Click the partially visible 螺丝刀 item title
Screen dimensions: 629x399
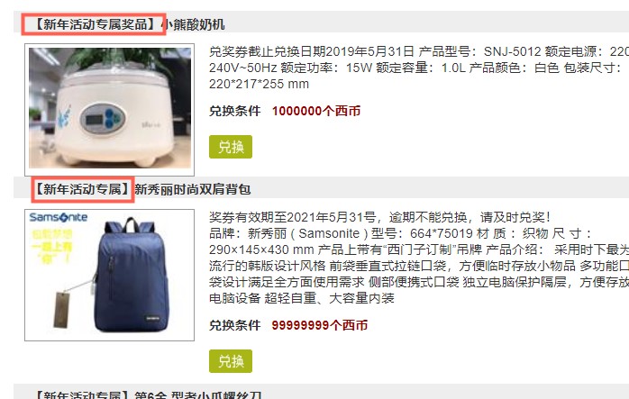click(149, 394)
